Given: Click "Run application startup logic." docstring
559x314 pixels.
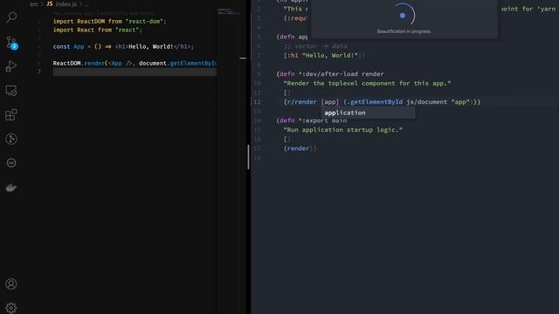Looking at the screenshot, I should coord(343,130).
